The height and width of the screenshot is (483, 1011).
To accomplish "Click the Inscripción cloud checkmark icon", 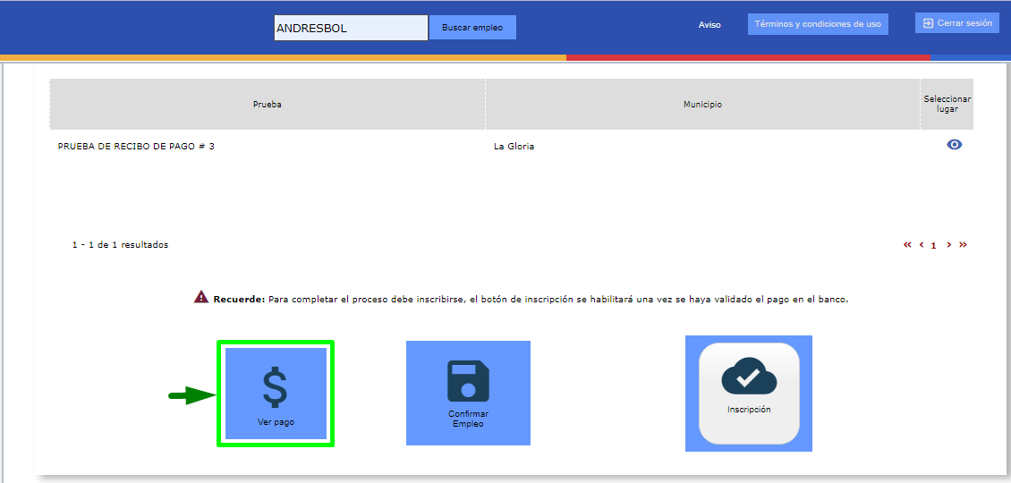I will (749, 379).
